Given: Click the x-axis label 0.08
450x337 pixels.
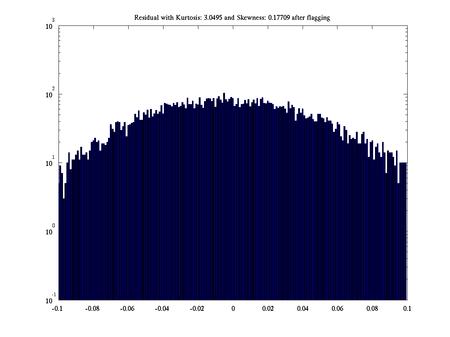Looking at the screenshot, I should pos(372,309).
